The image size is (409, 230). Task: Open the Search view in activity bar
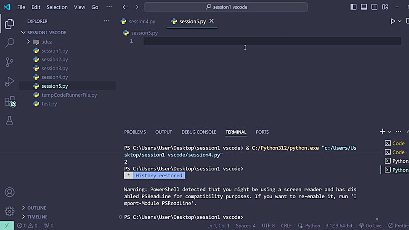[x=10, y=43]
